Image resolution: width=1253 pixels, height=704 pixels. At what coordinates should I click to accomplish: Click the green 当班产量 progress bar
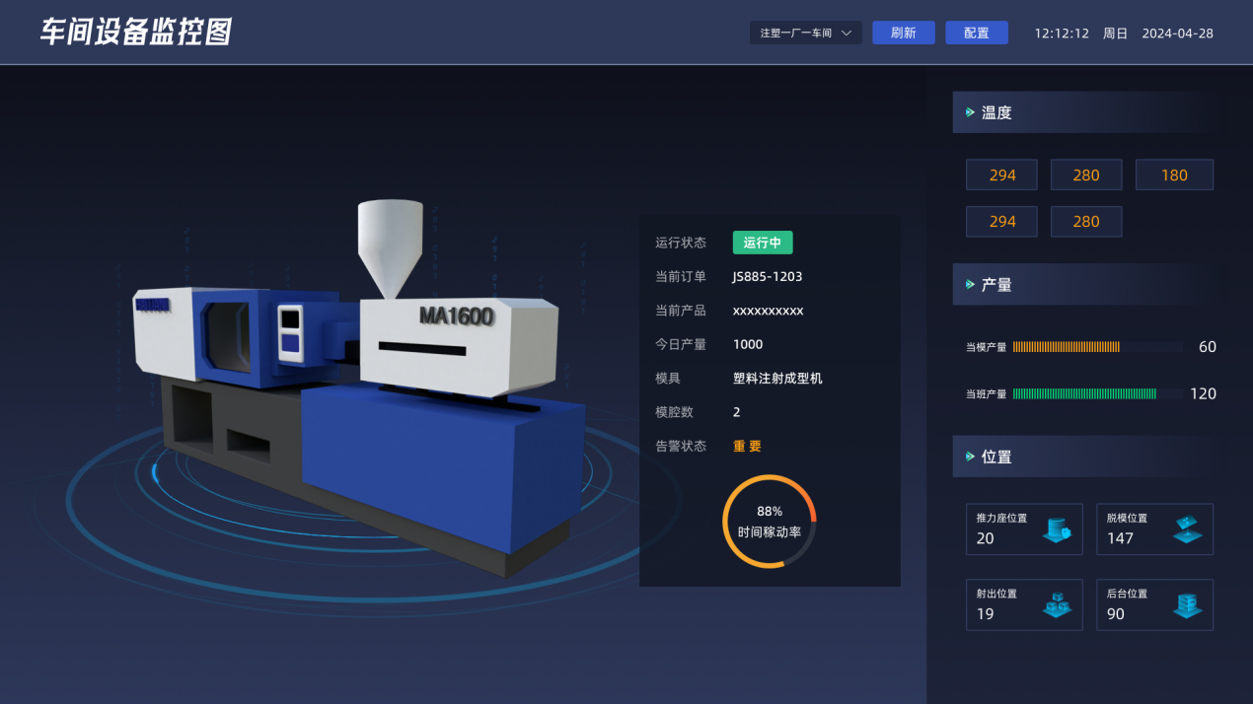[x=1084, y=393]
